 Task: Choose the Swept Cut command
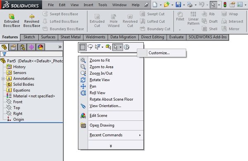click(152, 14)
